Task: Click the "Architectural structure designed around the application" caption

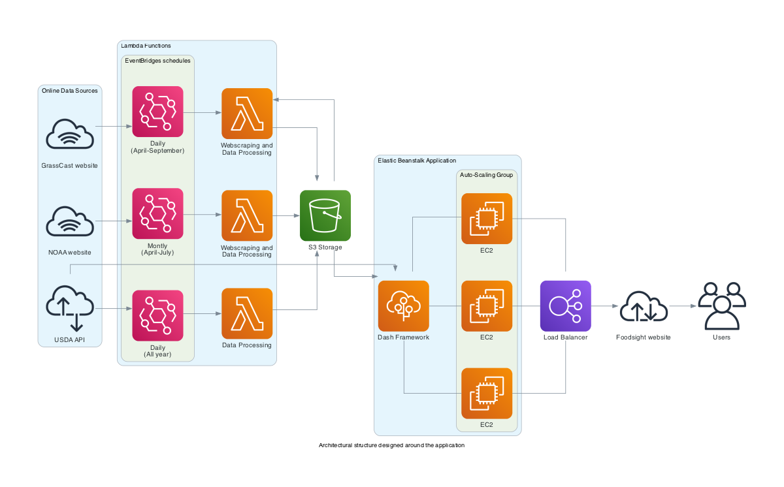Action: click(x=392, y=445)
